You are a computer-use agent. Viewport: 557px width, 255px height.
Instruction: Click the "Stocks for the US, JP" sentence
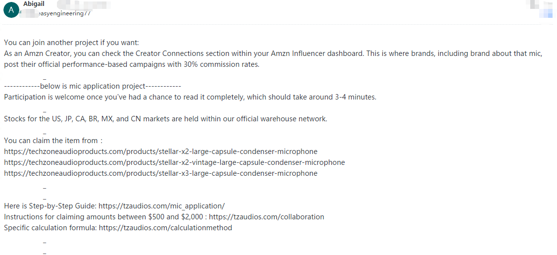coord(165,119)
